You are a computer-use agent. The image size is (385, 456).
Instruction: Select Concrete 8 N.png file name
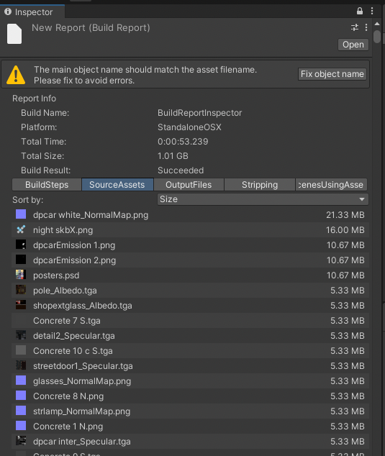pos(68,396)
